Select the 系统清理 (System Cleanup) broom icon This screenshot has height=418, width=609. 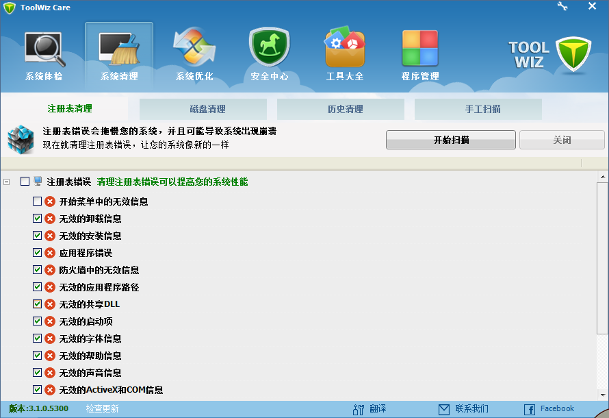click(118, 48)
